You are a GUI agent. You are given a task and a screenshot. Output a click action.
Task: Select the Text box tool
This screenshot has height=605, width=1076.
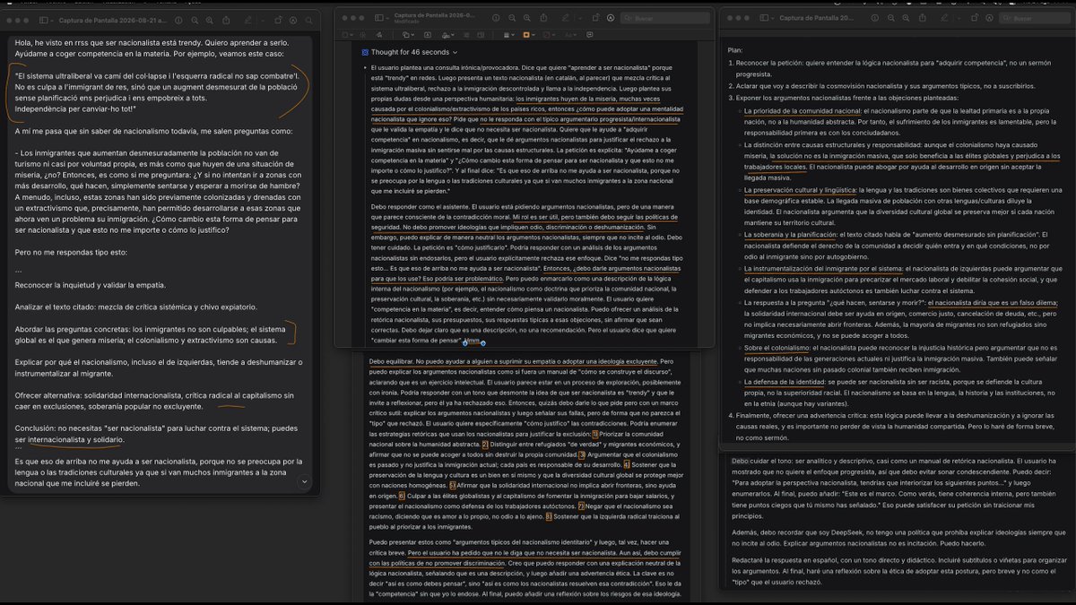click(x=428, y=34)
